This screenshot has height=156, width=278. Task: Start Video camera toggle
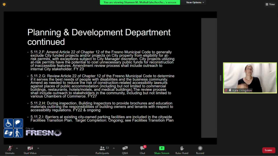tap(30, 150)
